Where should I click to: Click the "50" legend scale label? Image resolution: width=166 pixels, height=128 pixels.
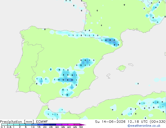coord(81,127)
